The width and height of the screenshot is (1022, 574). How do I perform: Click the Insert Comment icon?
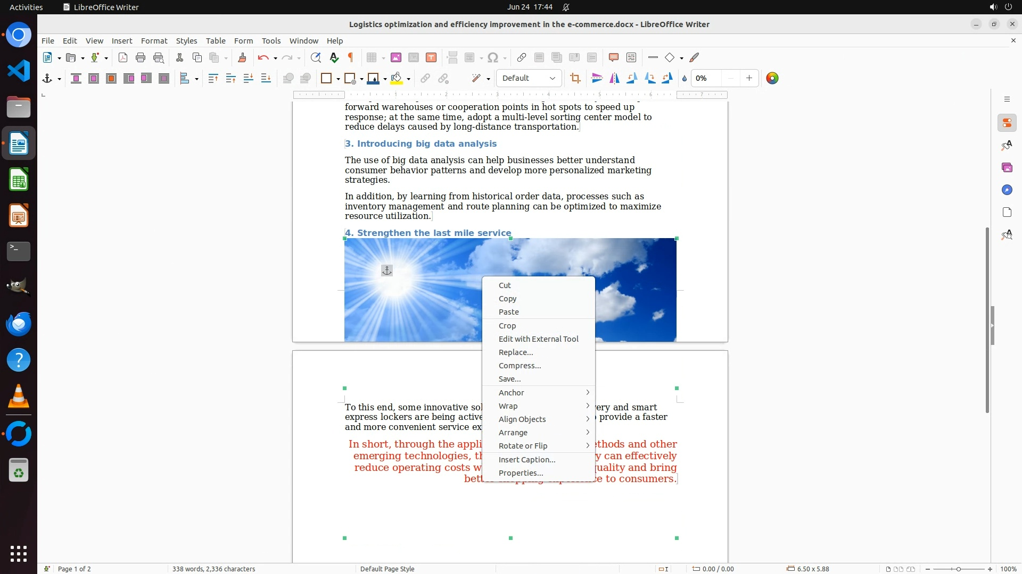(x=613, y=57)
